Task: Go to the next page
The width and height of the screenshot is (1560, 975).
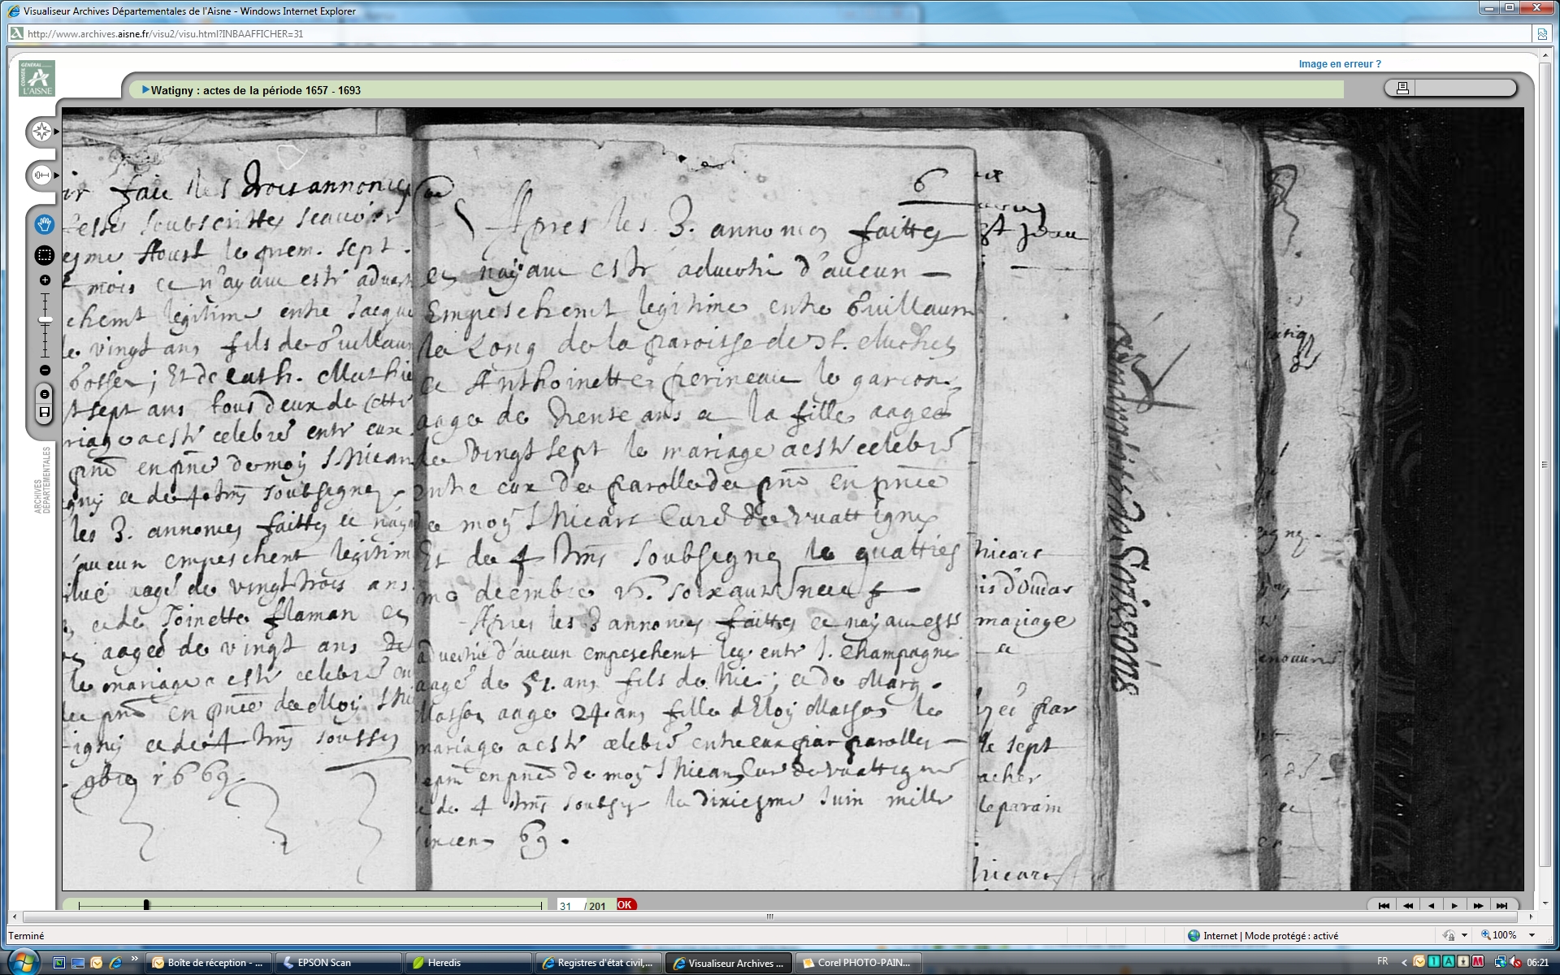Action: coord(1454,905)
